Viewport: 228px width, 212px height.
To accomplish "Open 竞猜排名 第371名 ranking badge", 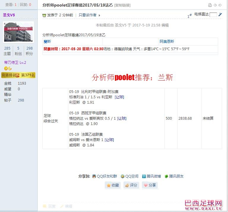I will tap(18, 75).
